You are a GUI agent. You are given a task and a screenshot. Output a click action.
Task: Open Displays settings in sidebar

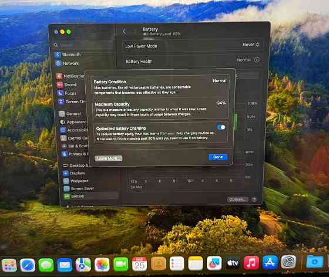click(x=74, y=173)
